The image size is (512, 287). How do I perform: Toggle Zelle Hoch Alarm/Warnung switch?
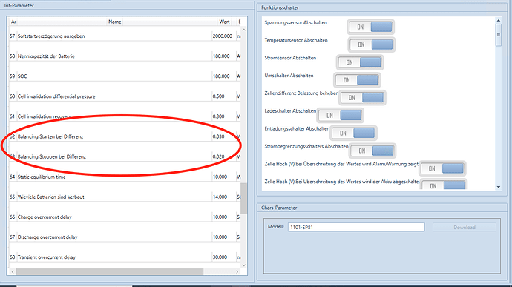coord(442,168)
